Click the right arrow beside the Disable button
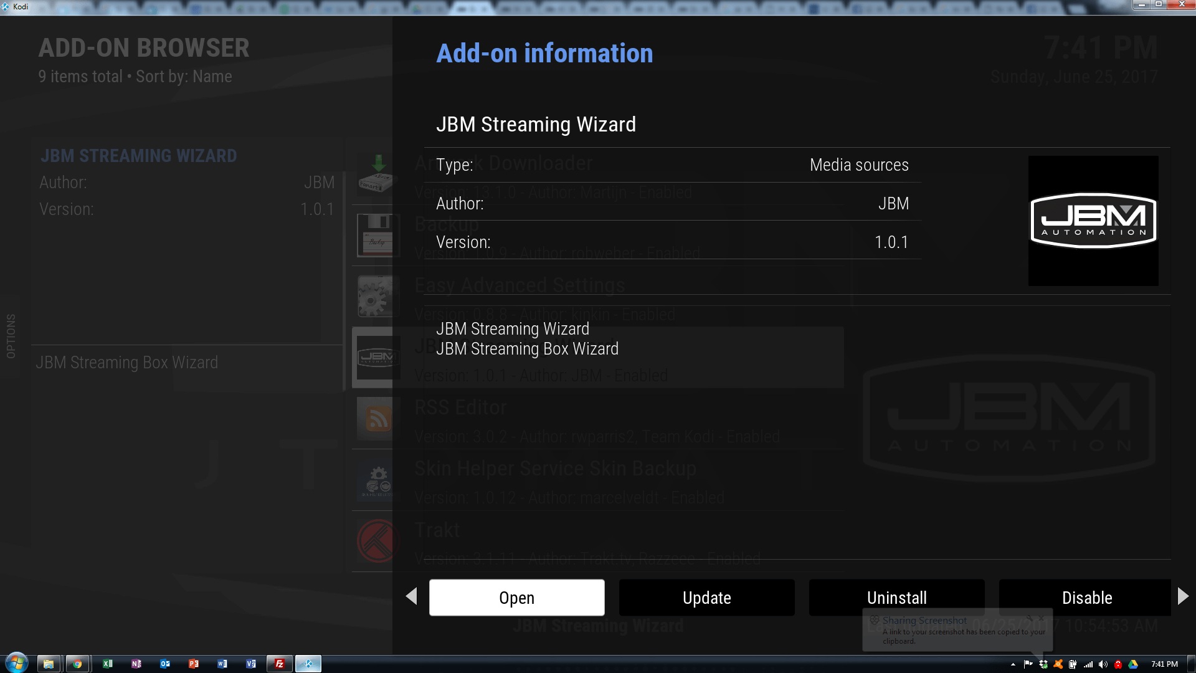This screenshot has width=1196, height=673. (1183, 596)
